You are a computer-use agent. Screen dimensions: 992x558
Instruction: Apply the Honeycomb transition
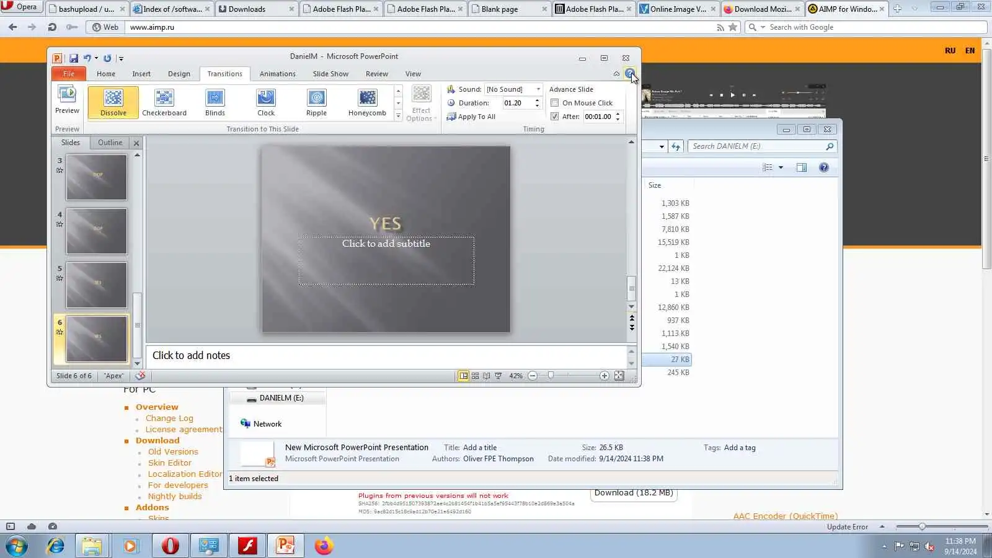[367, 102]
